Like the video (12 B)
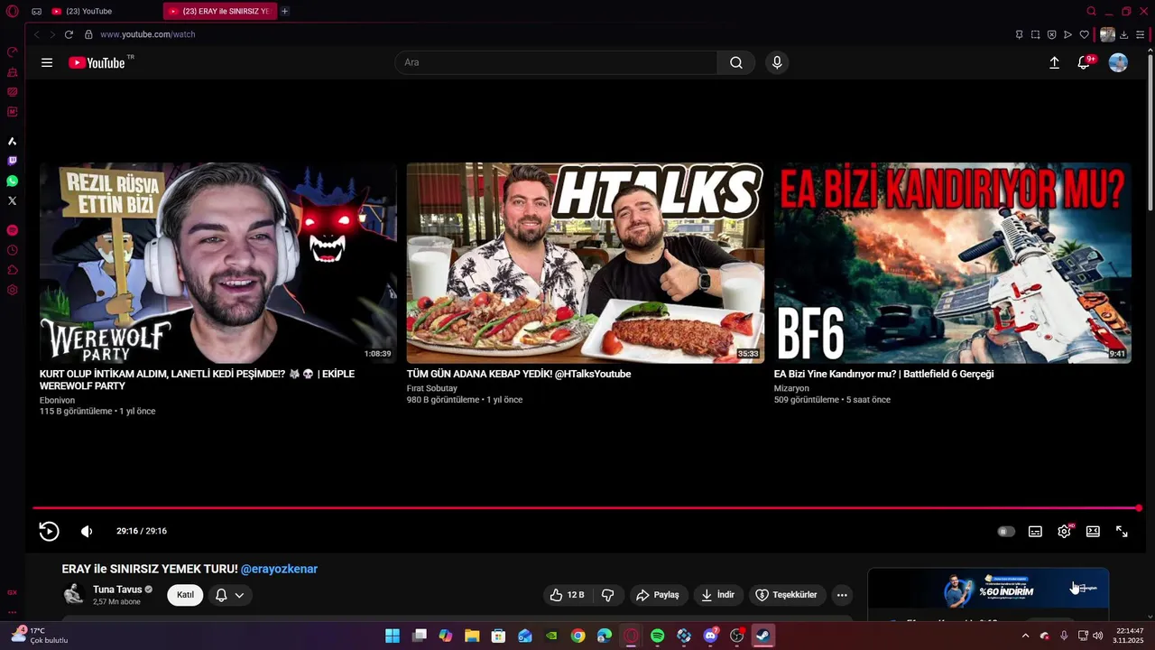The image size is (1155, 650). (567, 595)
